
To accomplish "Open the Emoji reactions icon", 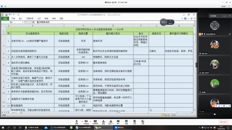I will [x=126, y=120].
